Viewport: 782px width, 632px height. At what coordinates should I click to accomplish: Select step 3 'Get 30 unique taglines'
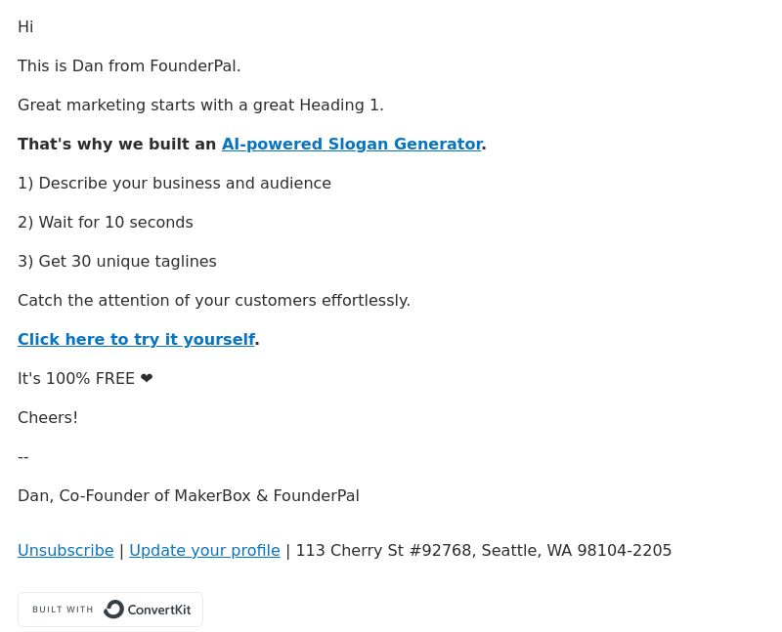[117, 261]
